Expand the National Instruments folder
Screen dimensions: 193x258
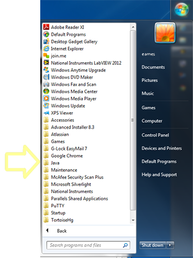click(68, 191)
